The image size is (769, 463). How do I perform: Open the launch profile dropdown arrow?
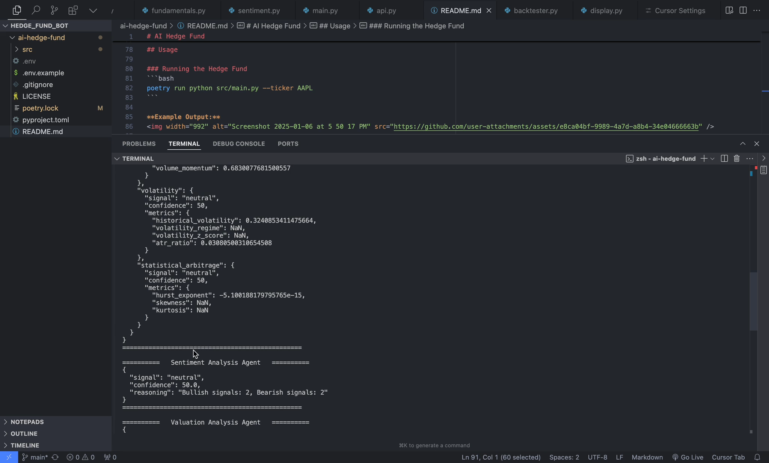[x=712, y=159]
